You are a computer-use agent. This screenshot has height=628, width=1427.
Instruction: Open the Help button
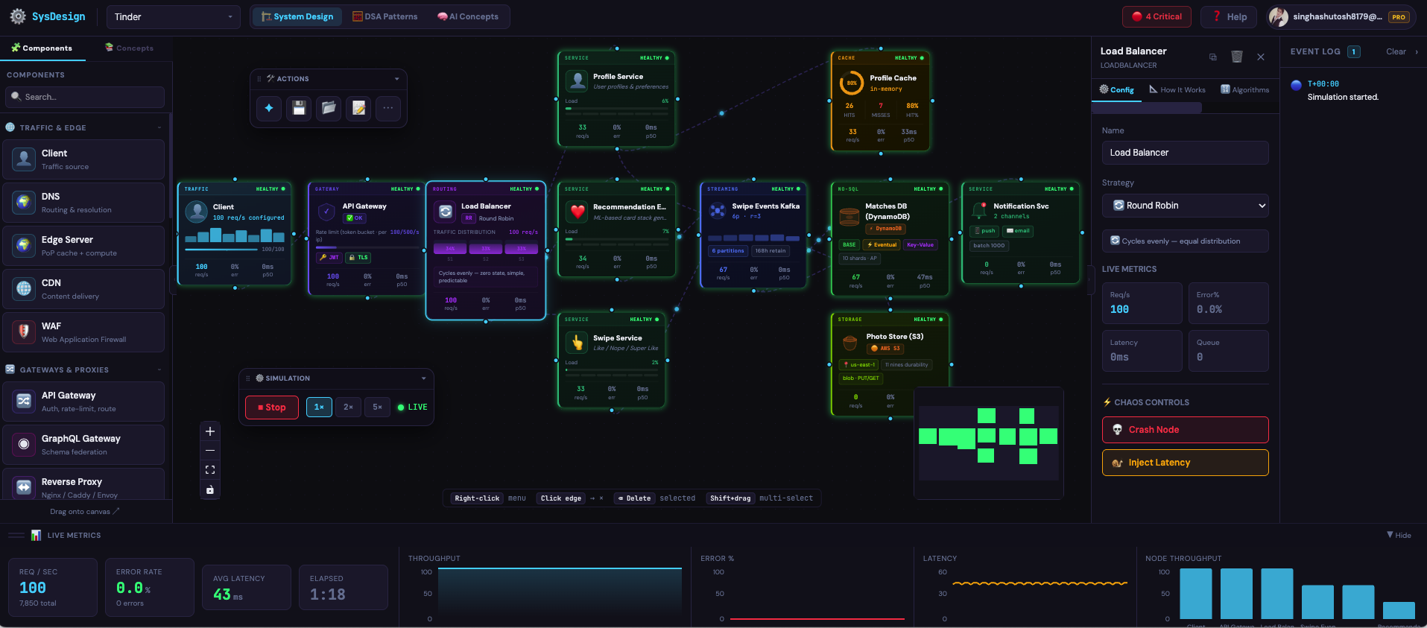[x=1229, y=16]
